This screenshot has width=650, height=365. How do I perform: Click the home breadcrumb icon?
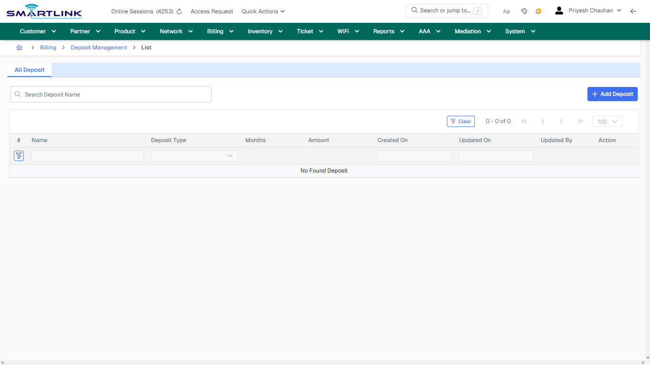point(19,48)
